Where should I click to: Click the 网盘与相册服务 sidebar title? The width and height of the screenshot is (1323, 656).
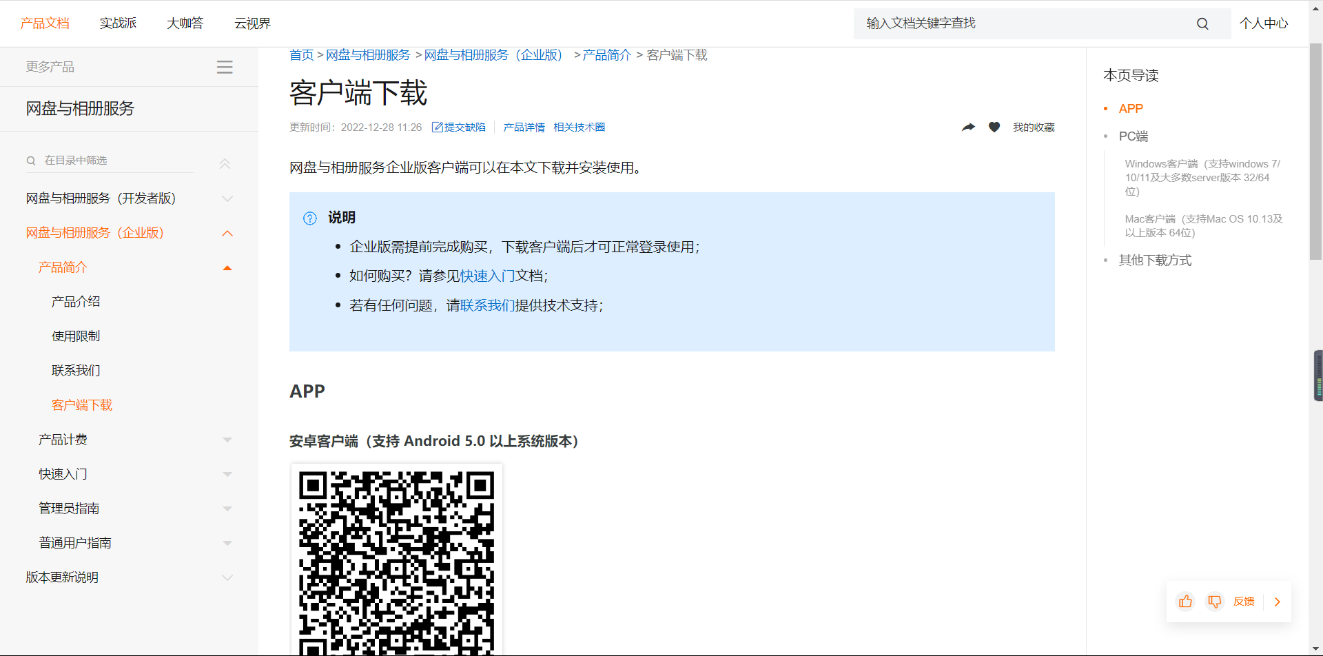[x=80, y=109]
